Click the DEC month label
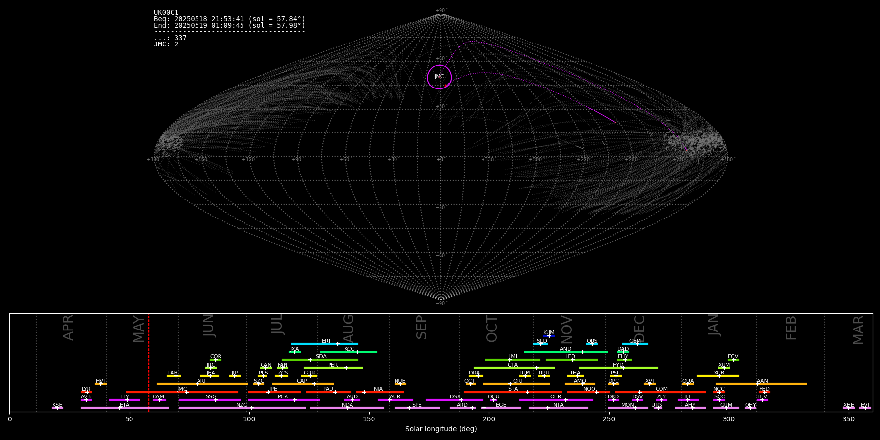The height and width of the screenshot is (440, 880). pos(639,329)
